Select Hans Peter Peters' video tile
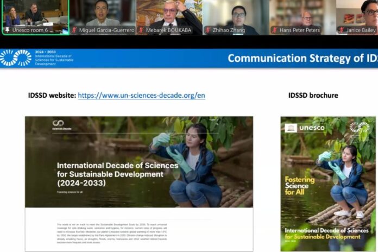378x252 pixels. click(x=303, y=17)
